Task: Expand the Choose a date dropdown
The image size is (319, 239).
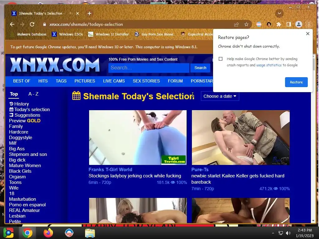Action: pos(220,96)
